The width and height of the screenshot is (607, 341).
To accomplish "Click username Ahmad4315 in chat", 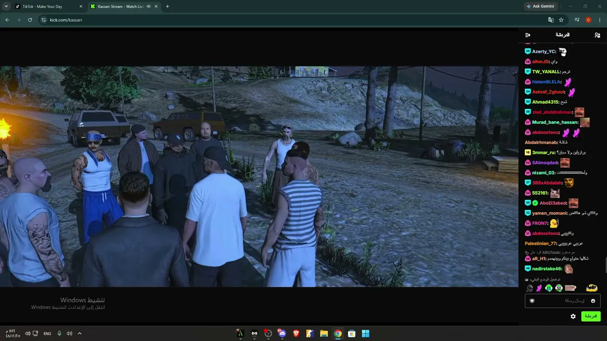I will [x=545, y=102].
